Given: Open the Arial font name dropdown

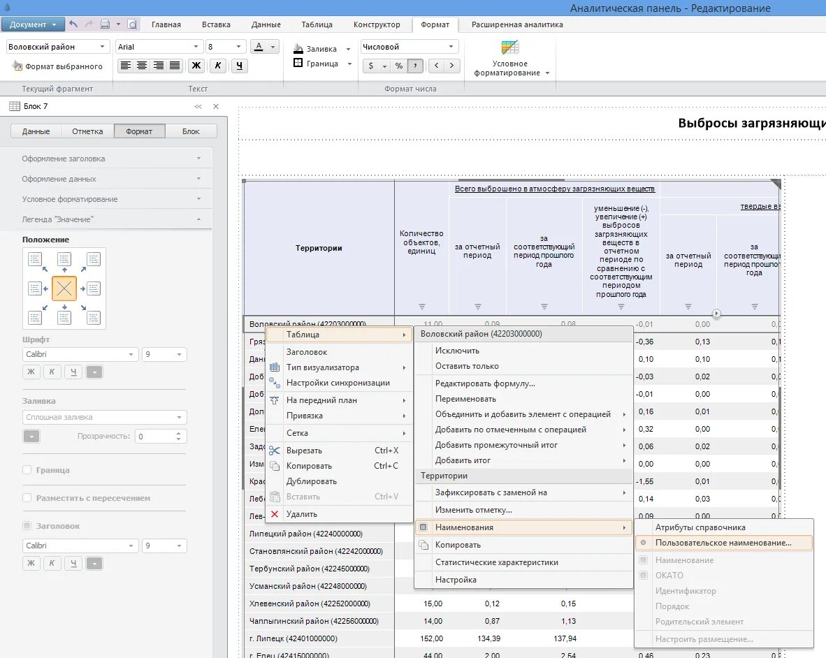Looking at the screenshot, I should point(196,47).
